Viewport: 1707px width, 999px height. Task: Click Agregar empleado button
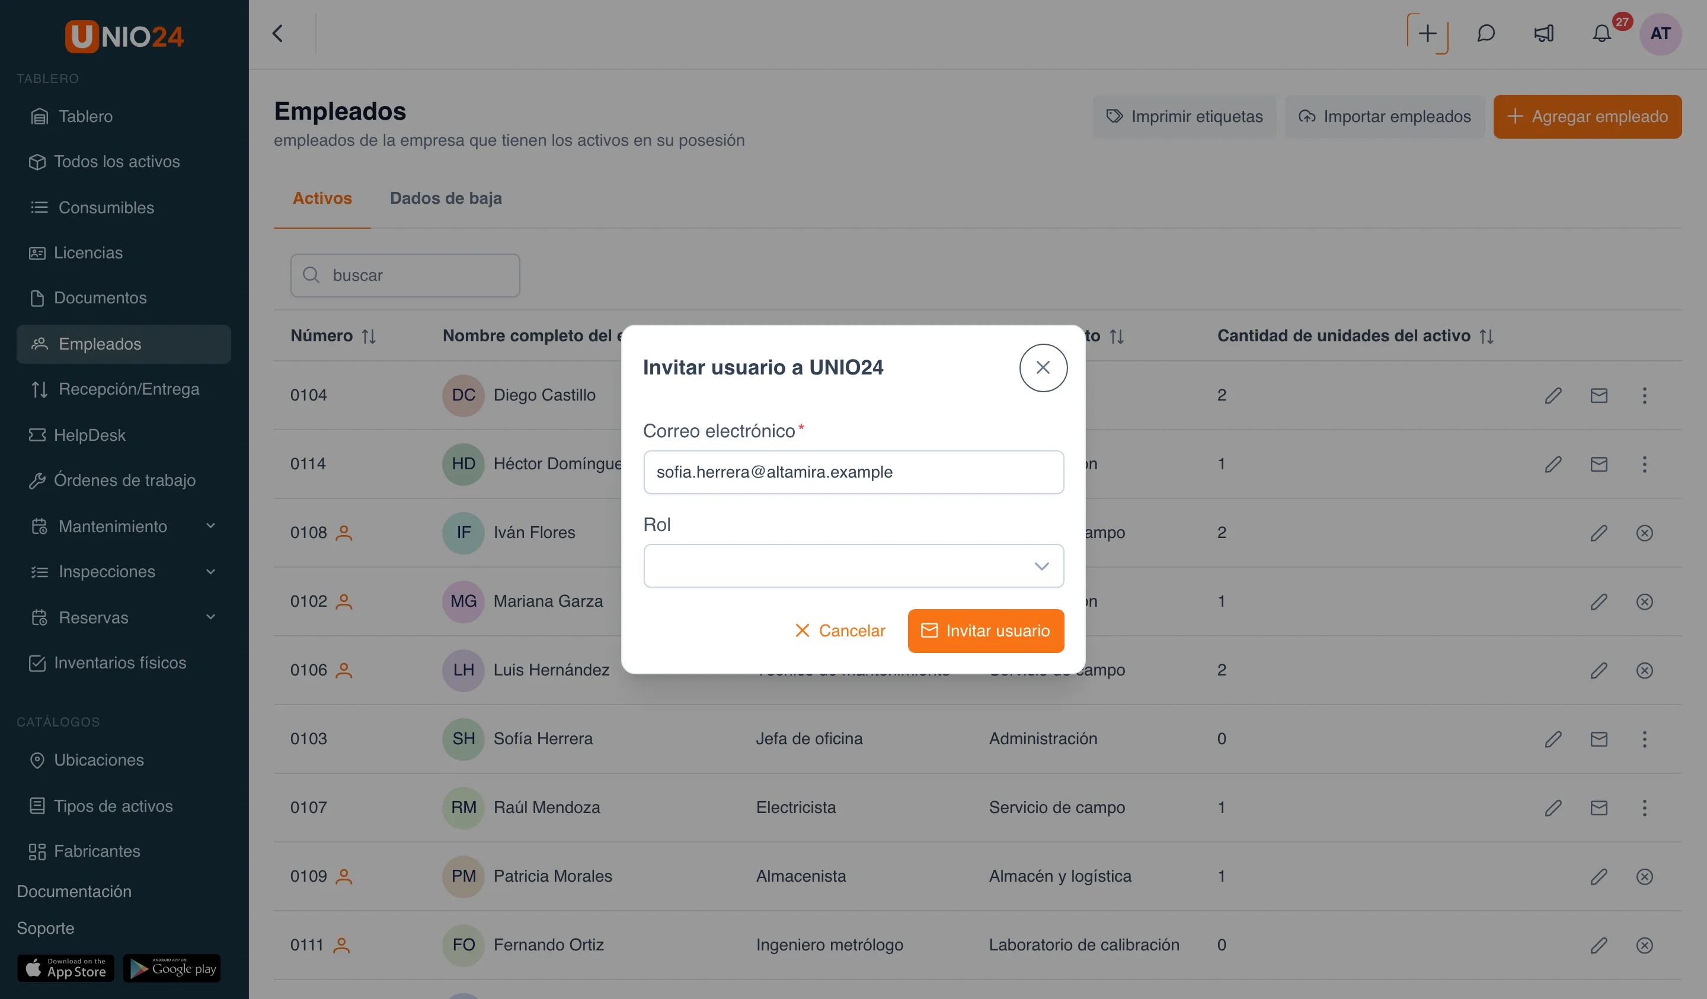click(x=1587, y=117)
